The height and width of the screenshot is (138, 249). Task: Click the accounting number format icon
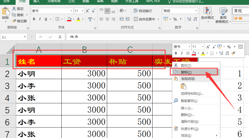[x=166, y=19]
